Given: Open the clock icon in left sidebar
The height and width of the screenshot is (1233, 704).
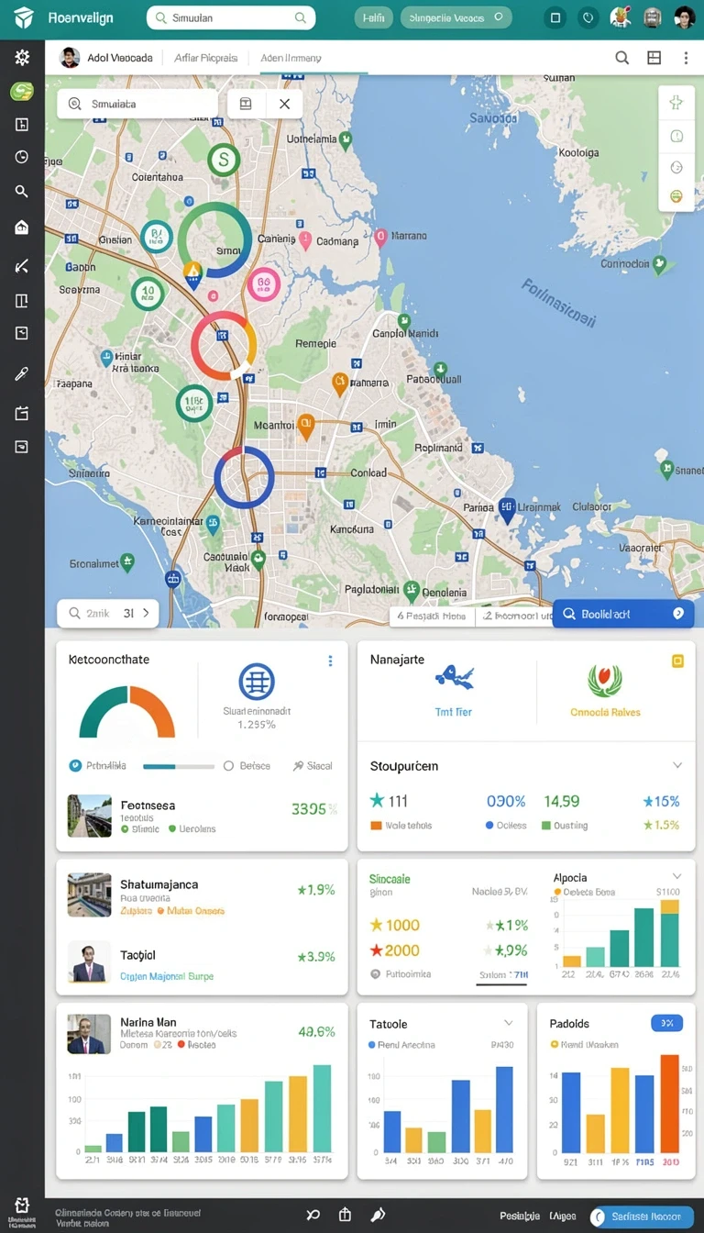Looking at the screenshot, I should pos(22,157).
